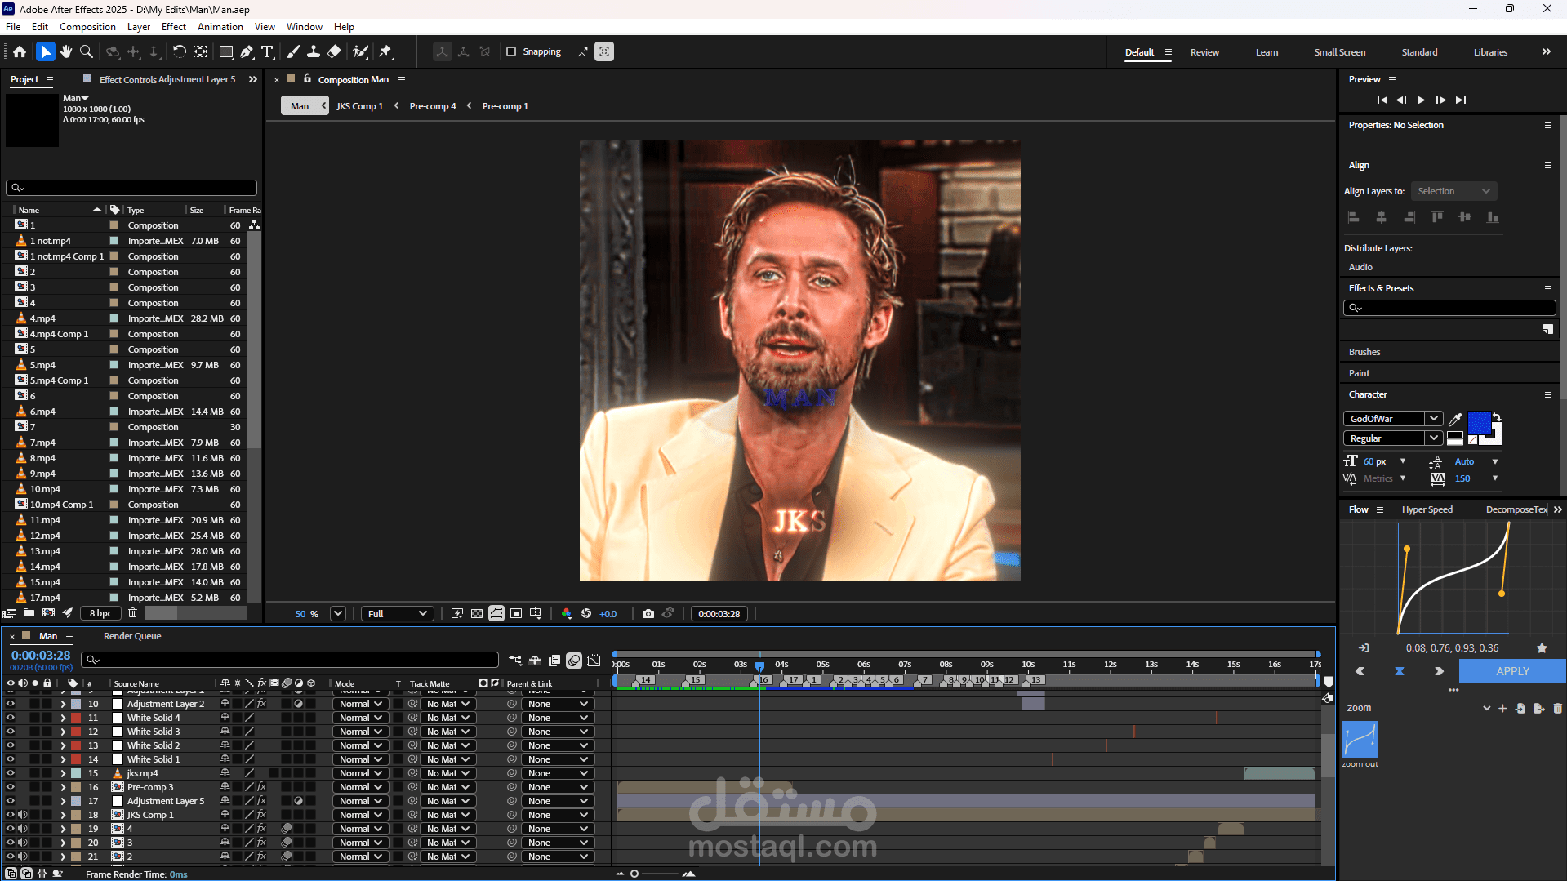
Task: Toggle visibility of jks.mp4 layer
Action: [x=11, y=773]
